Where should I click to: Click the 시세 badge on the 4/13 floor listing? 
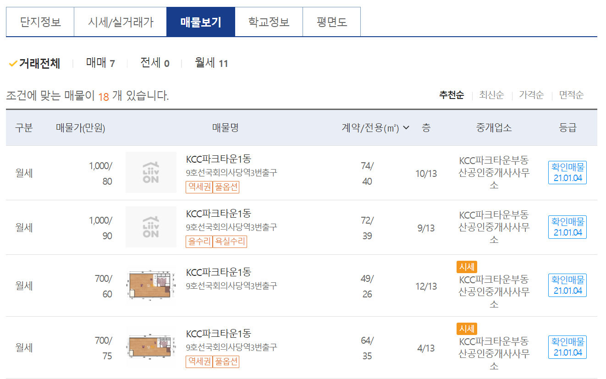coord(467,329)
